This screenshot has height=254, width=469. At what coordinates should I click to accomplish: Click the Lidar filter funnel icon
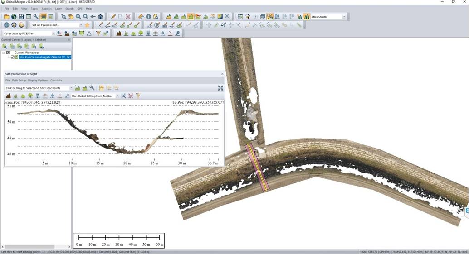click(x=98, y=34)
